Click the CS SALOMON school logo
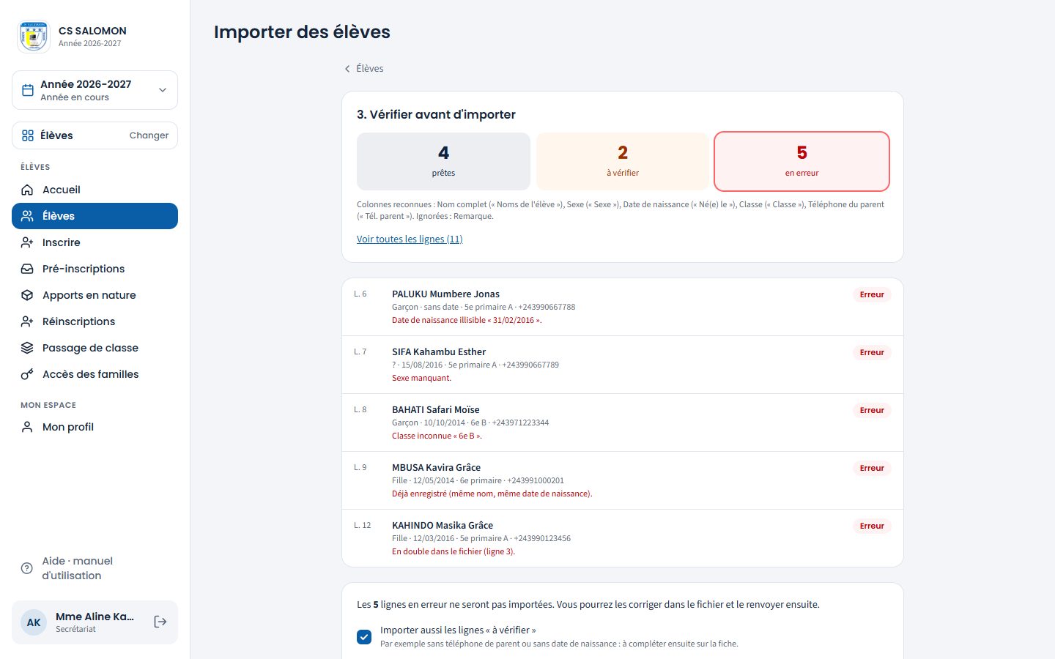Screen dimensions: 1055x659 pyautogui.click(x=34, y=37)
